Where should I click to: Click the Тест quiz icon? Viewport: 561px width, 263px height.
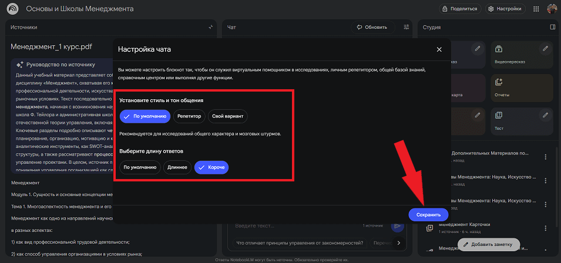coord(499,115)
